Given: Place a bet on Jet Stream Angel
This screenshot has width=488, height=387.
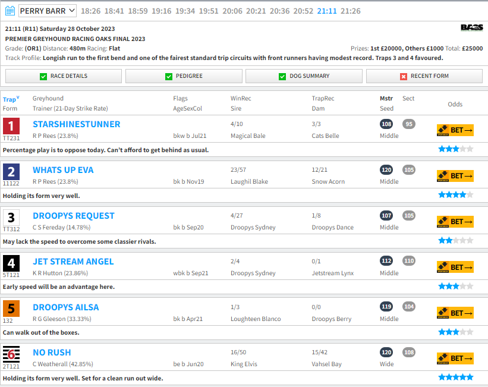Looking at the screenshot, I should pyautogui.click(x=455, y=267).
